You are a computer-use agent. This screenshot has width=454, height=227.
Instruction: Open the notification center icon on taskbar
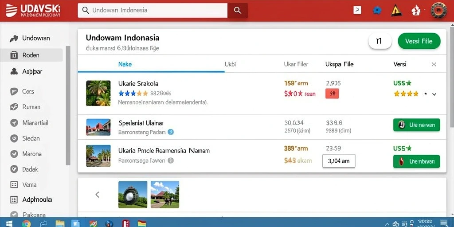(x=443, y=223)
